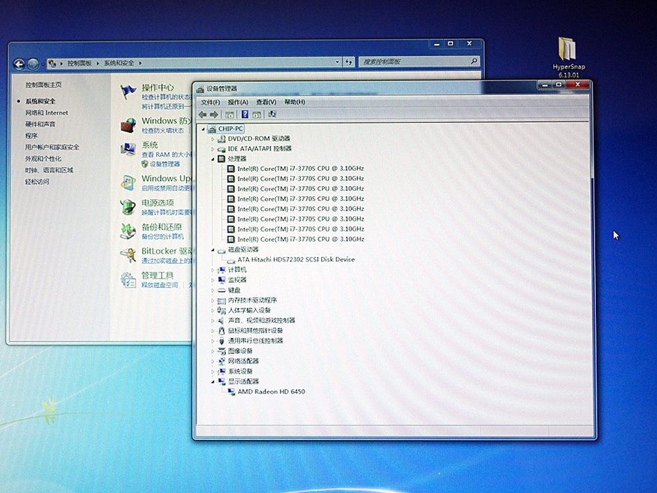Select ATA Hitachi HDS72302 SCSI Disk Device

296,260
